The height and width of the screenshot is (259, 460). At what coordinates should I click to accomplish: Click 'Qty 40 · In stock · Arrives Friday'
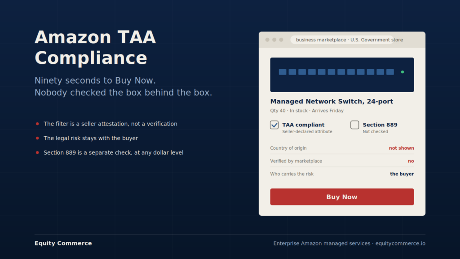[x=307, y=111]
